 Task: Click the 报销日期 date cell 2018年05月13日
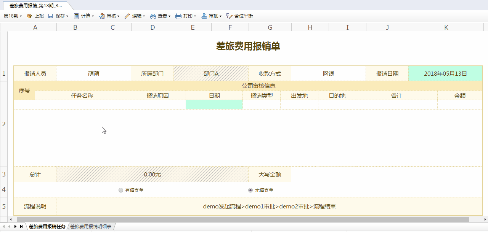pos(445,73)
